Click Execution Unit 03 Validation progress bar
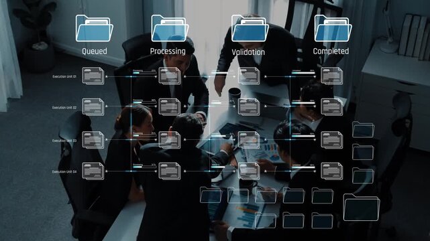The image size is (430, 241). [x=223, y=136]
